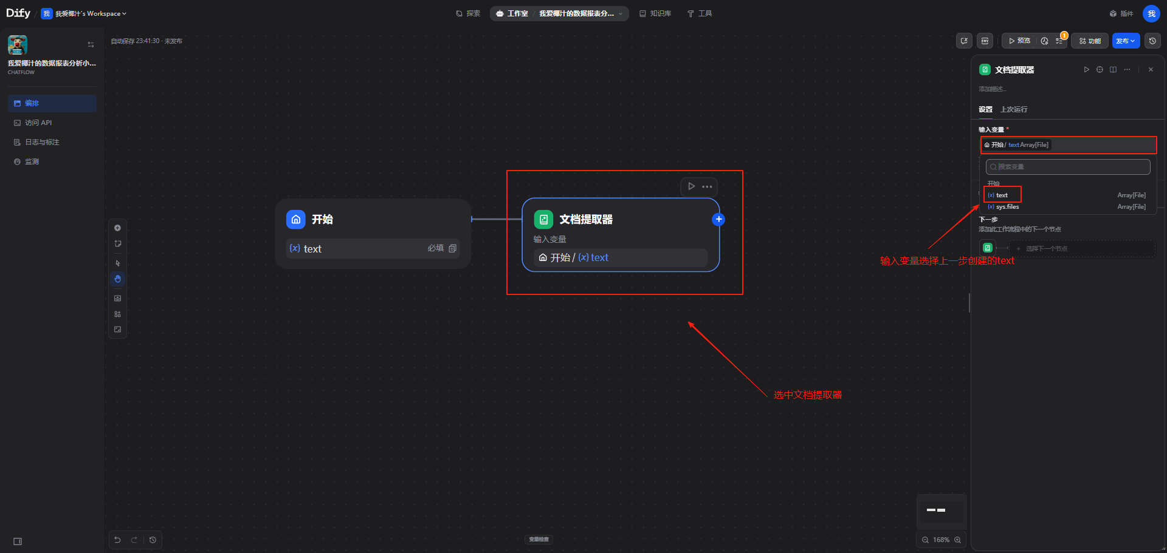Open version history icon beside 发布
This screenshot has width=1167, height=553.
pos(1152,41)
